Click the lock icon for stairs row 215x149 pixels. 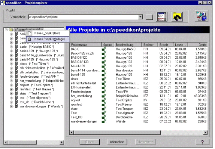(104, 109)
